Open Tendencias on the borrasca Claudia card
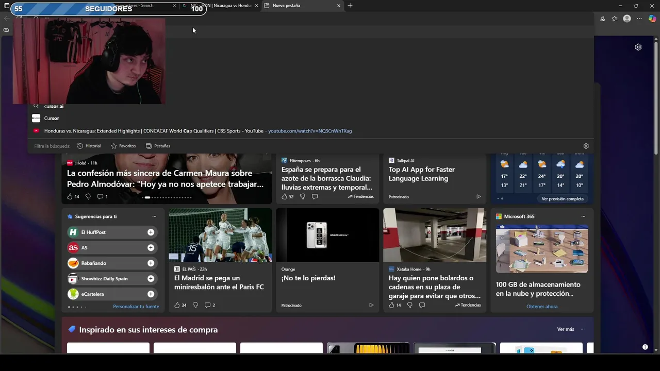The image size is (660, 371). [360, 196]
